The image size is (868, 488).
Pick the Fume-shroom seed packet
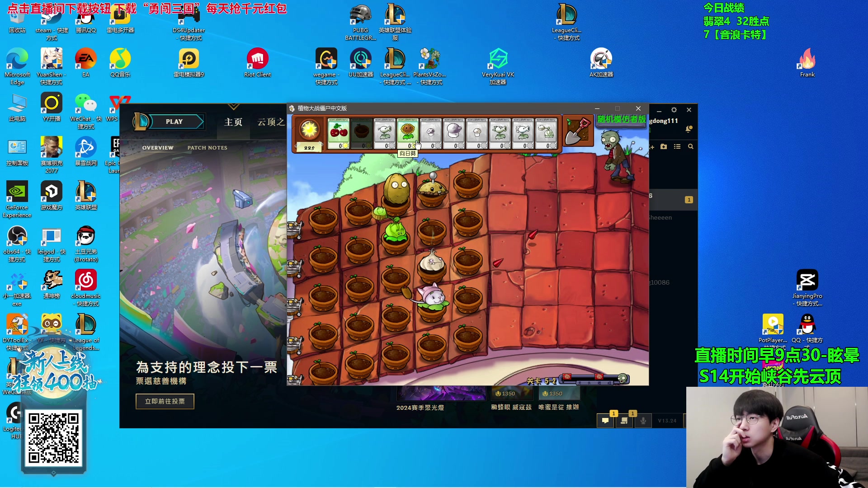coord(454,133)
